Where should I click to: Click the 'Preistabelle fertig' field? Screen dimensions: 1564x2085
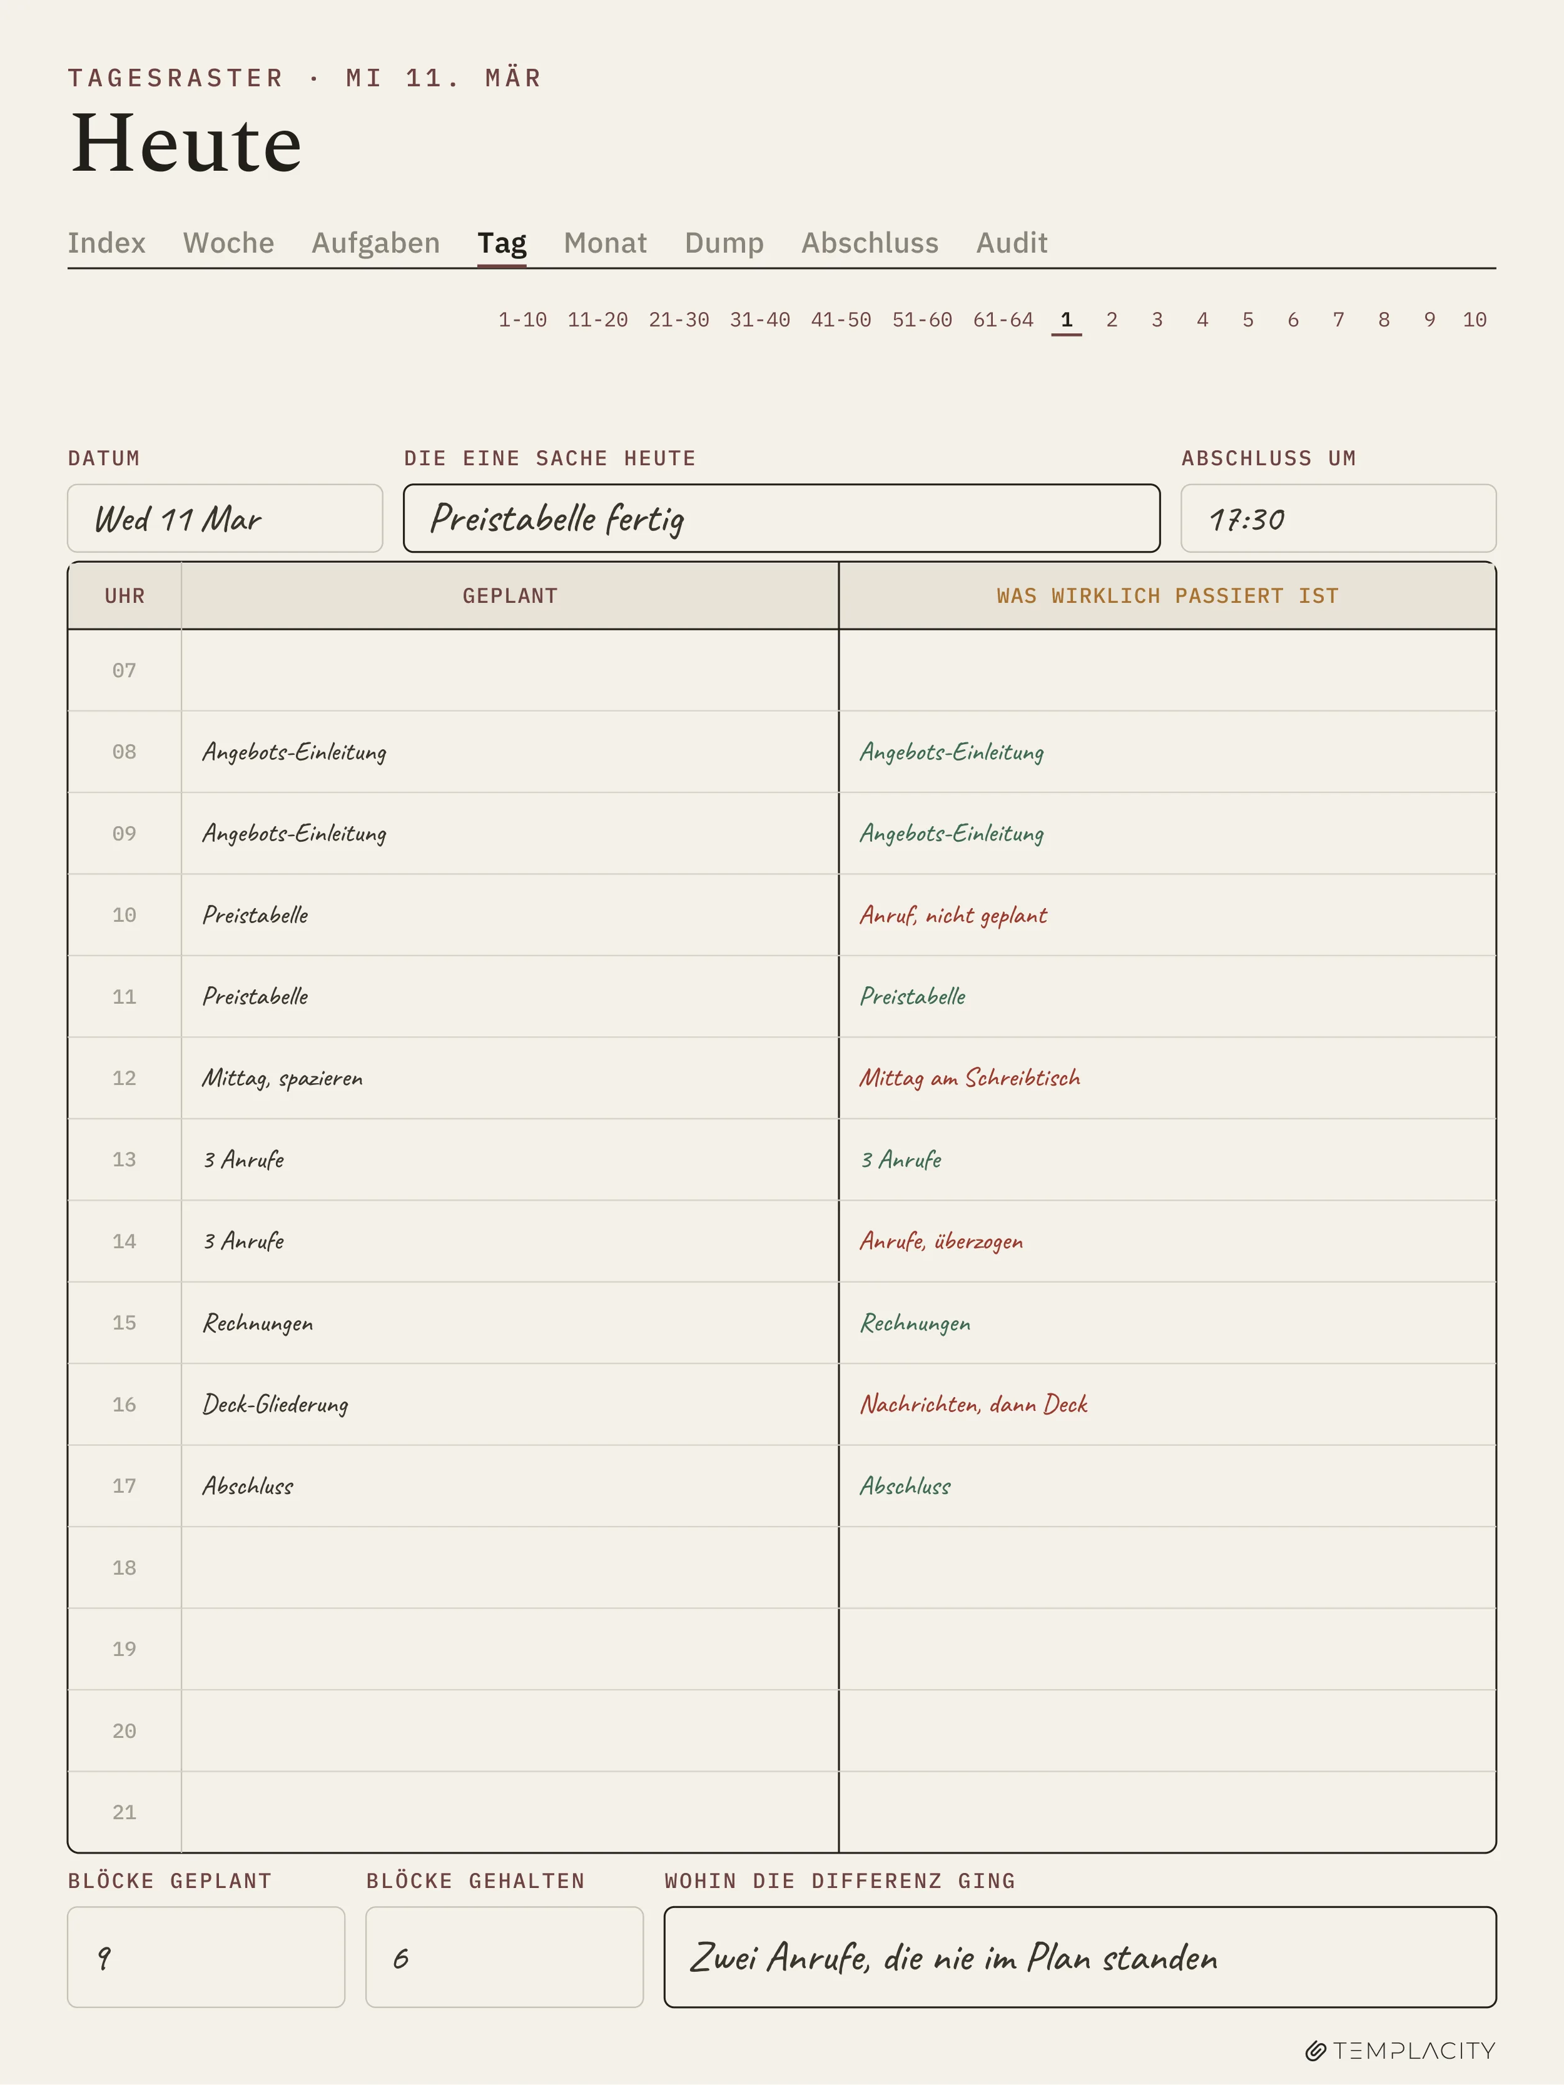click(781, 518)
